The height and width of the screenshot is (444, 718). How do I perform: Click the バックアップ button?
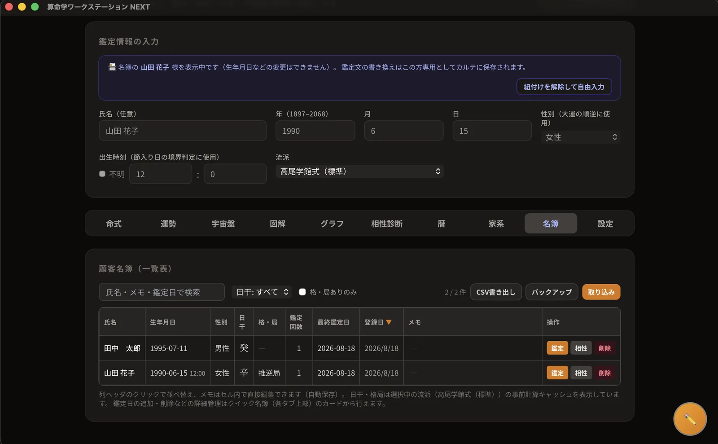552,292
